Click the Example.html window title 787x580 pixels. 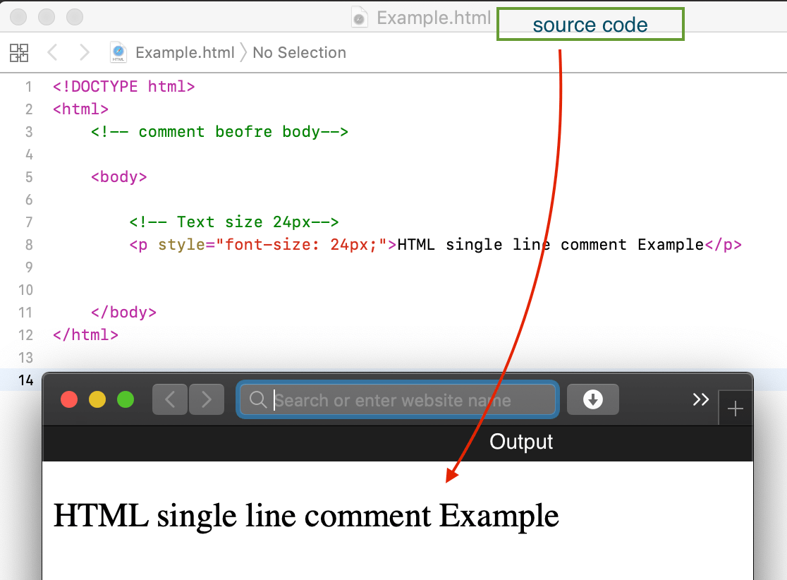433,18
